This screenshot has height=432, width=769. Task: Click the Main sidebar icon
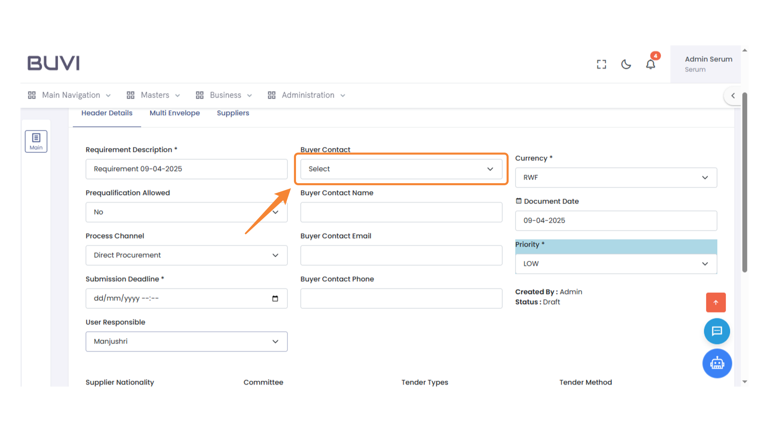[x=36, y=141]
